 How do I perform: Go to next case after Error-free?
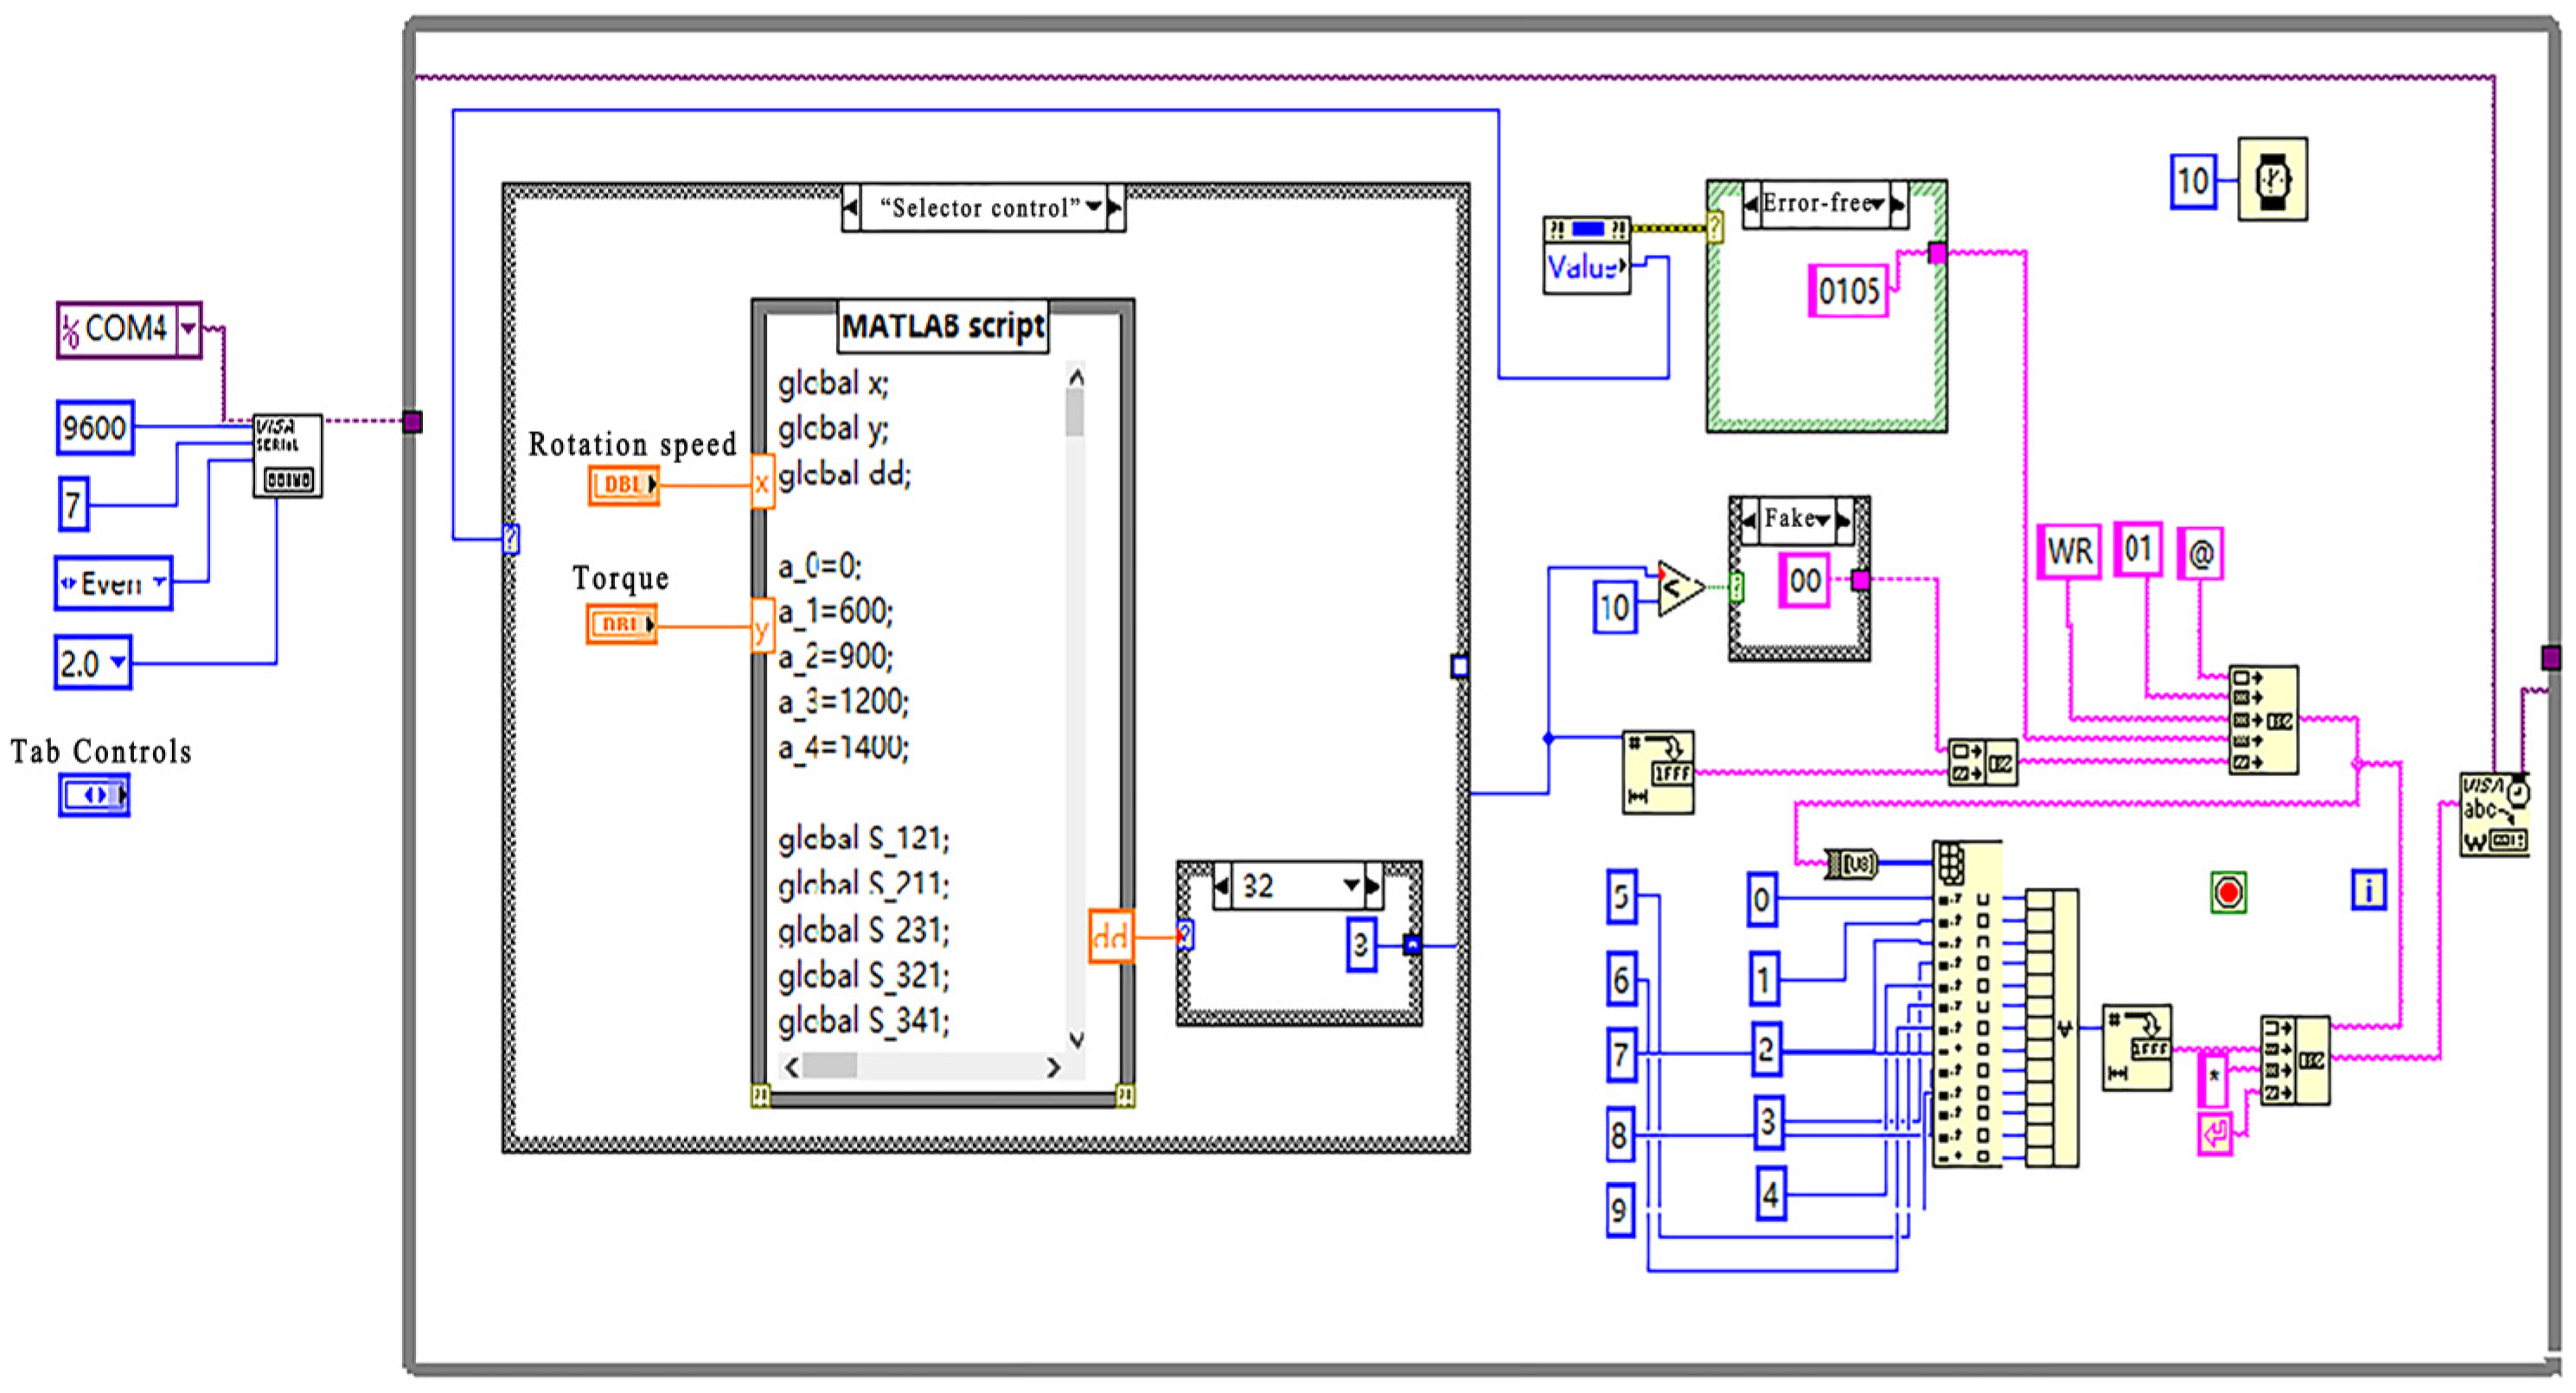point(1897,204)
